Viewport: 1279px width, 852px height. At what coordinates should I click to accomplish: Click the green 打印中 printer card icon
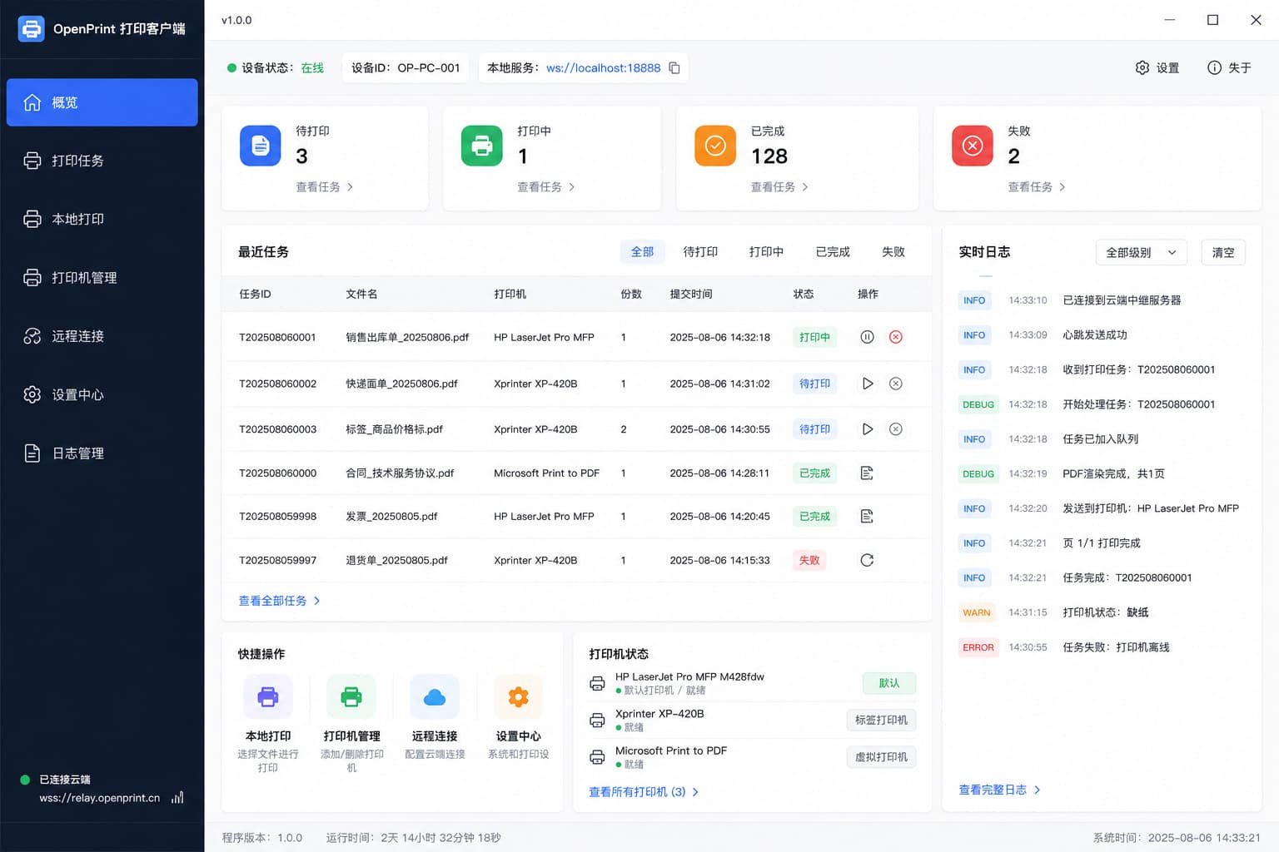(482, 146)
